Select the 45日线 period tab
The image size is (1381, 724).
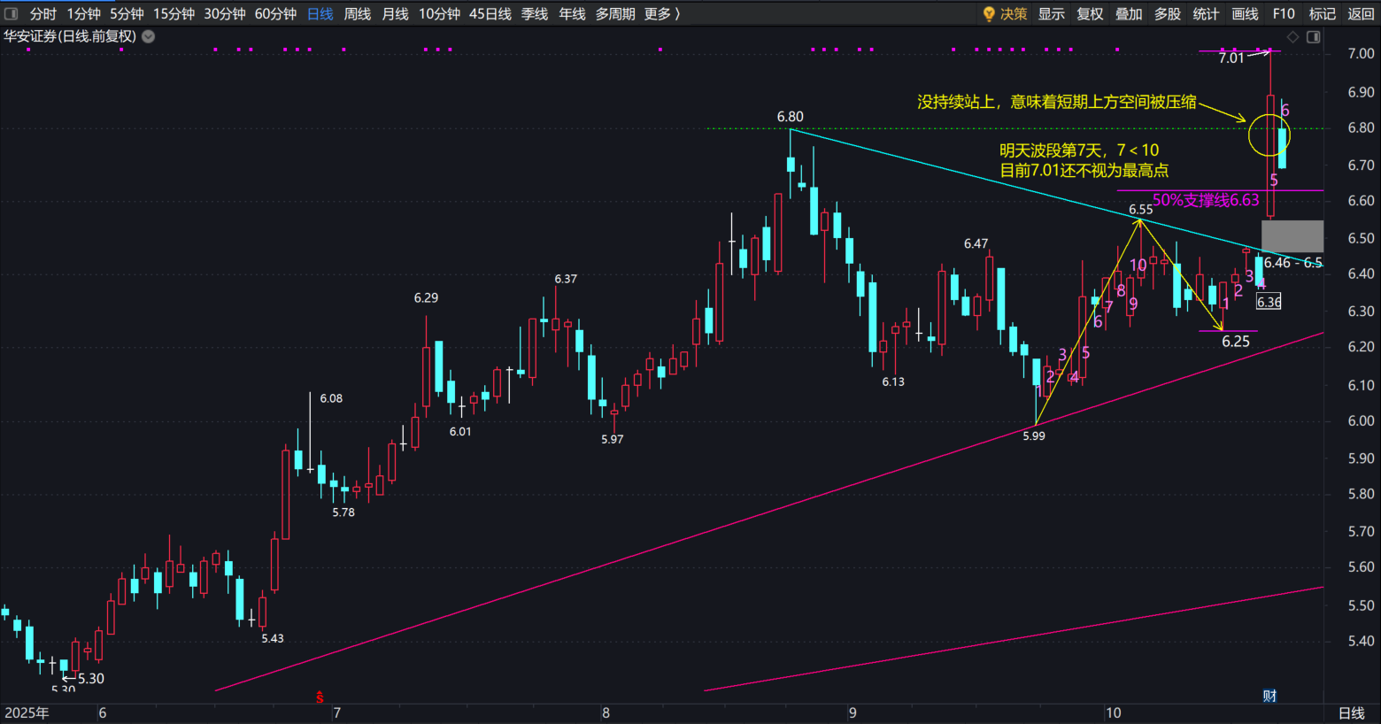click(x=490, y=14)
